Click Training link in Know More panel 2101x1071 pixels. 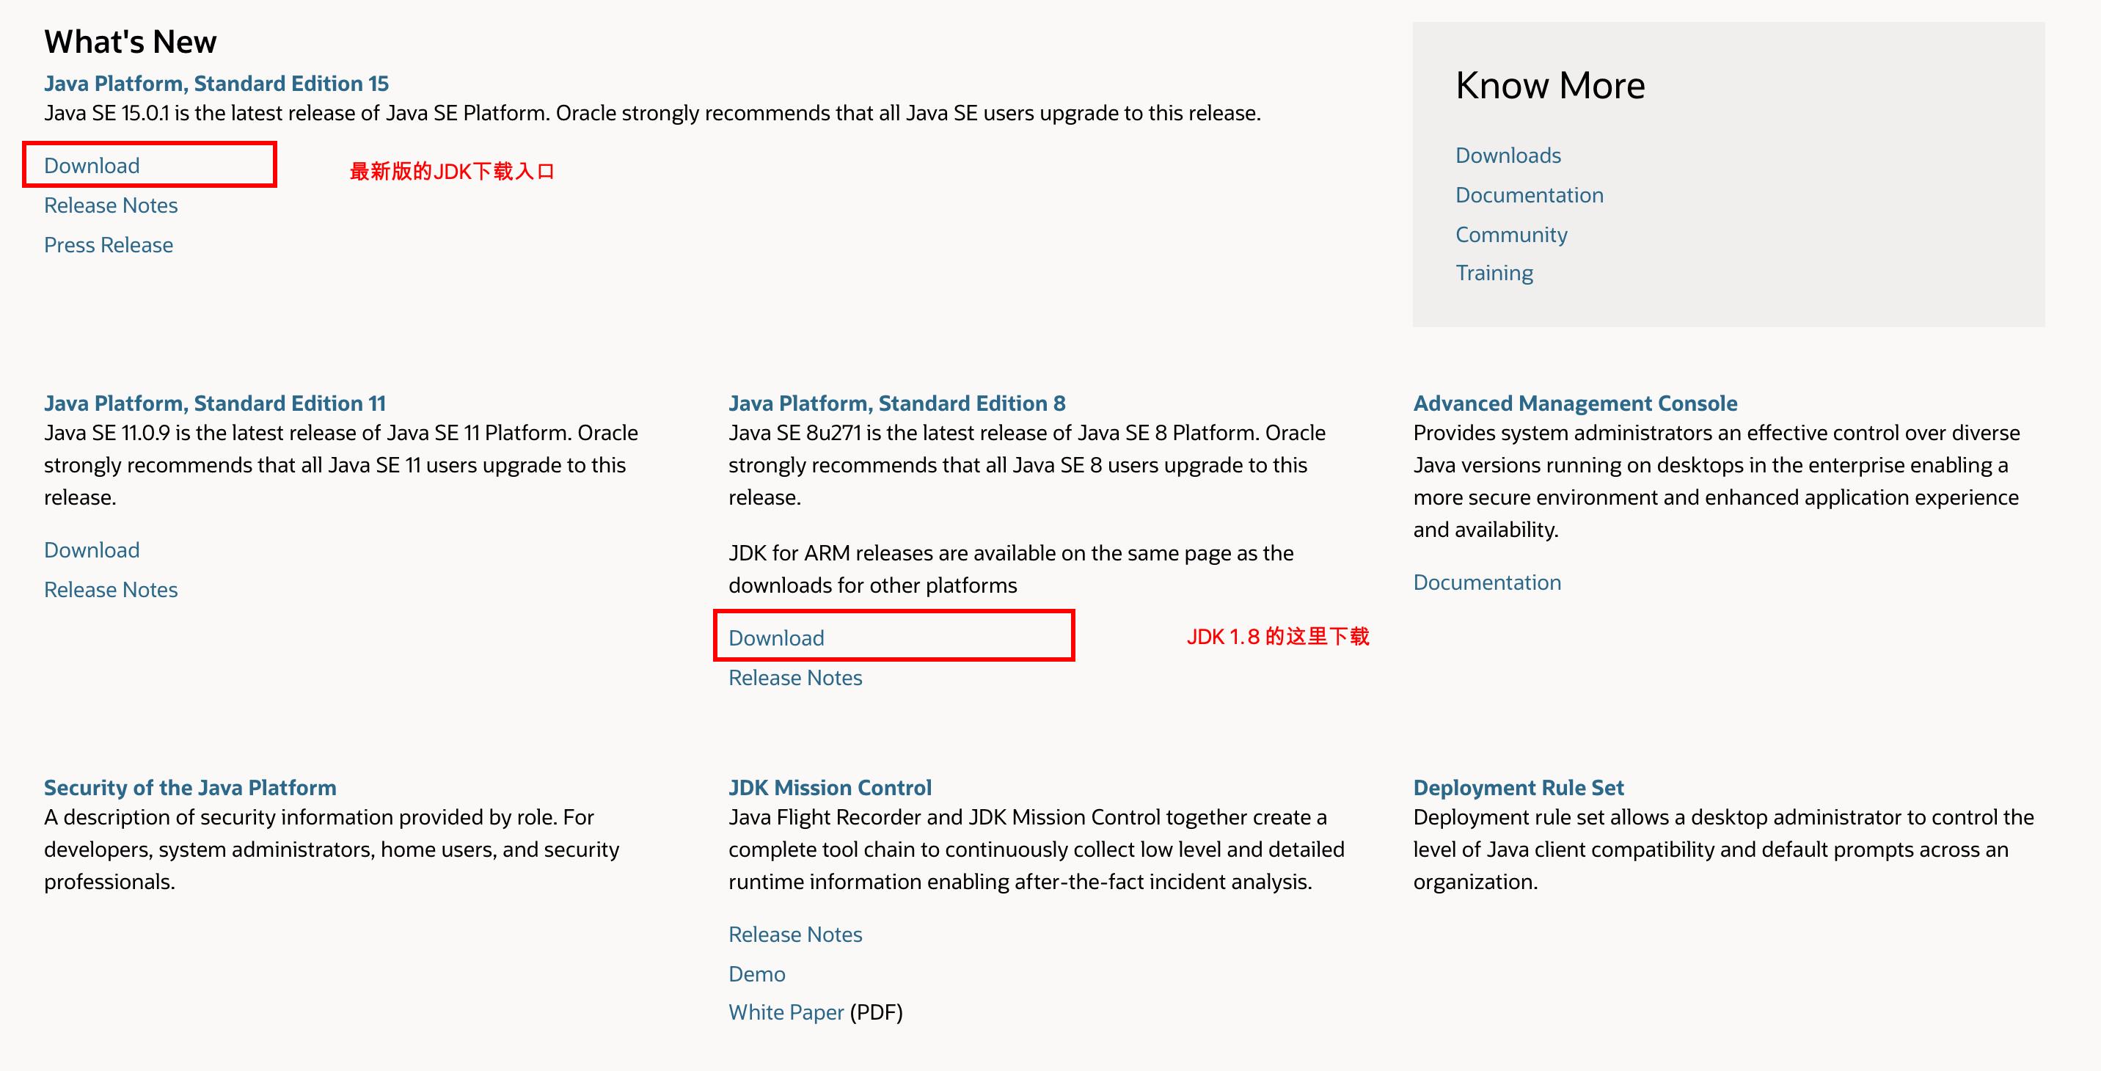click(1493, 273)
